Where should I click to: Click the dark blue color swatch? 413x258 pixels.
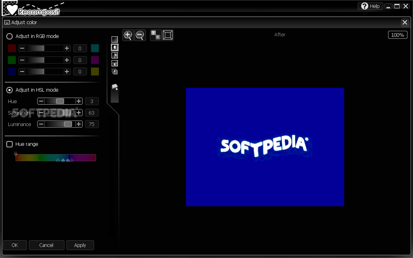(x=12, y=72)
